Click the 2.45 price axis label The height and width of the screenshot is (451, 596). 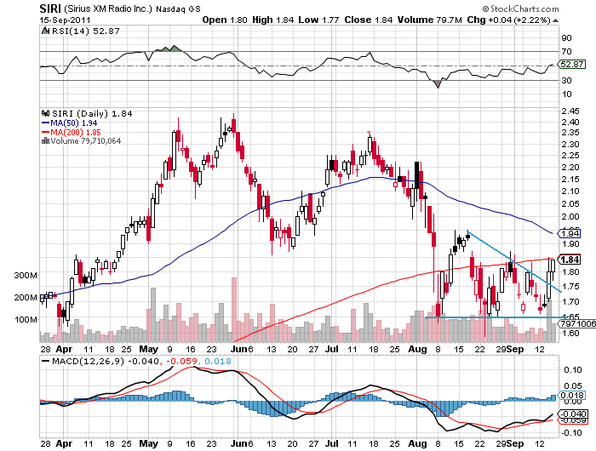pyautogui.click(x=570, y=111)
